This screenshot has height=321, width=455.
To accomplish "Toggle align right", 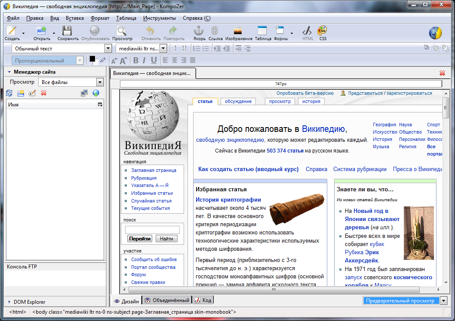I will coord(184,60).
